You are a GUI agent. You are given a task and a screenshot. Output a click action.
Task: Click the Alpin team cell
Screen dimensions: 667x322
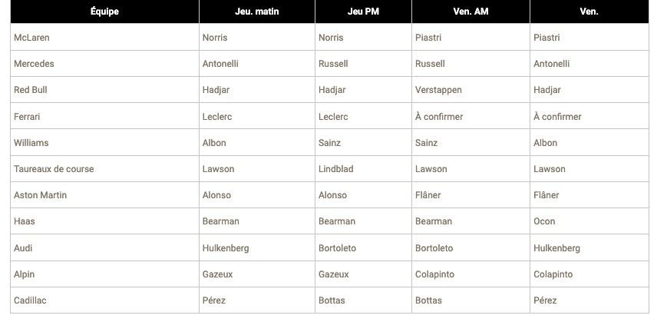(x=25, y=274)
